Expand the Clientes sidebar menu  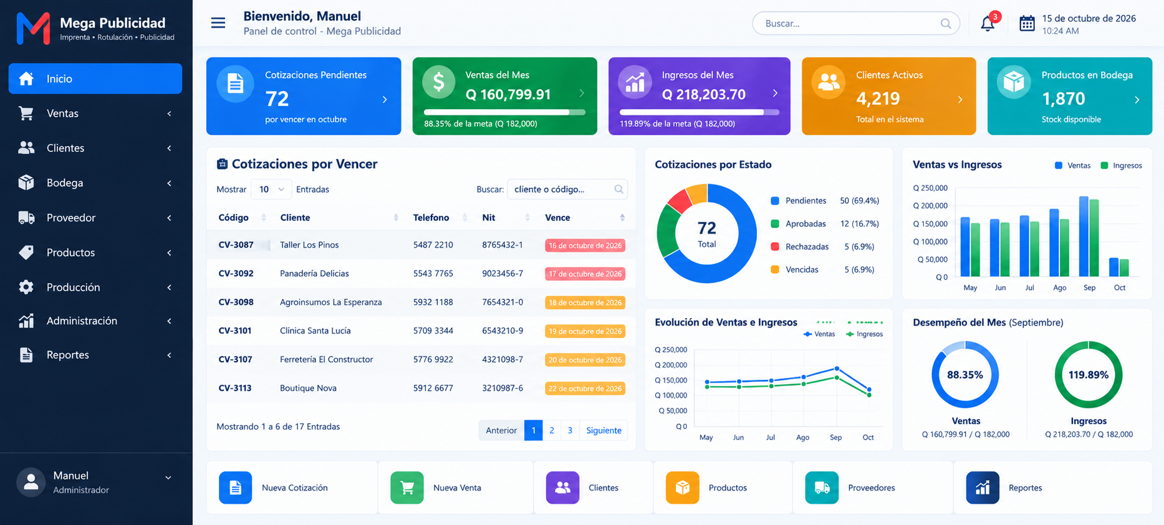95,148
